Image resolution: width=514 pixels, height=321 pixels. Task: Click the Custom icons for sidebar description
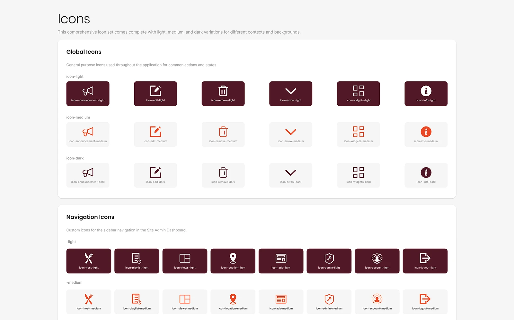tap(126, 230)
